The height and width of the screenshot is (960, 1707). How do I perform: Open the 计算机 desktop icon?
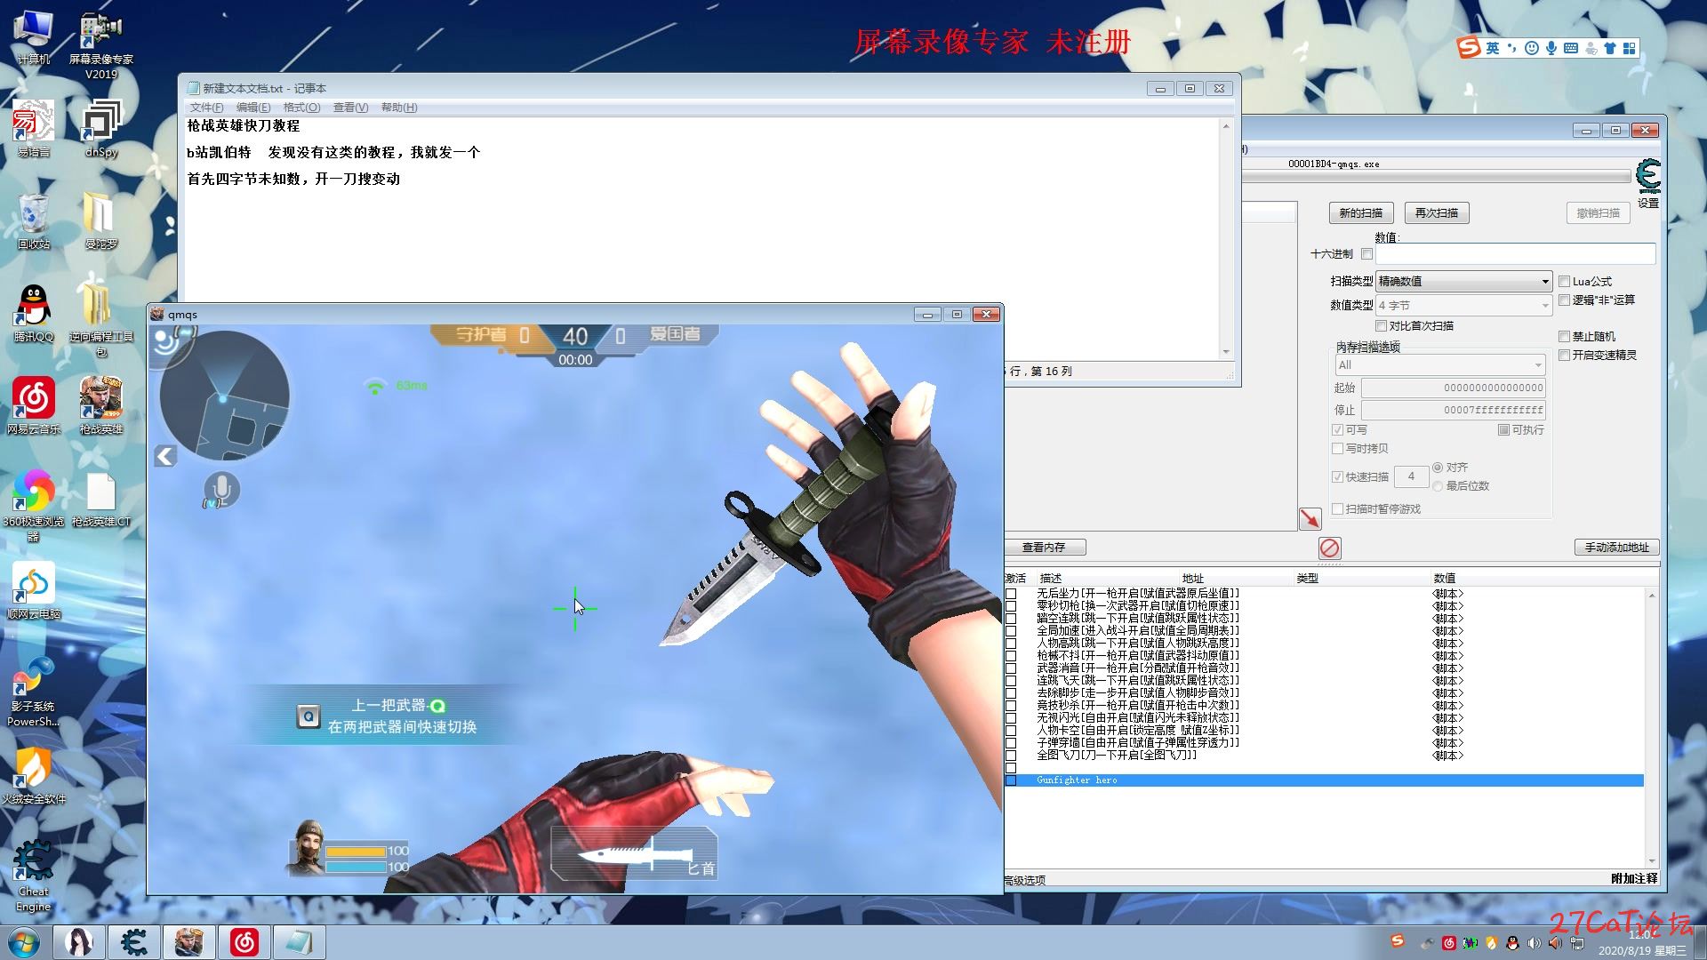point(33,38)
